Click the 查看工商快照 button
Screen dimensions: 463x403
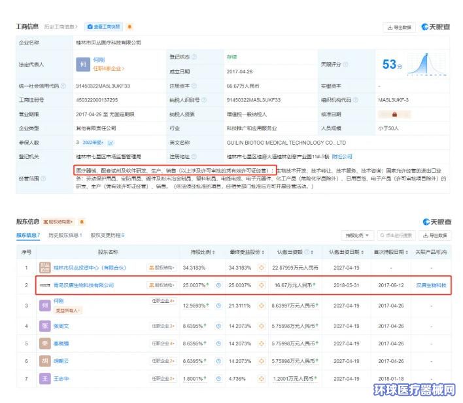click(103, 27)
